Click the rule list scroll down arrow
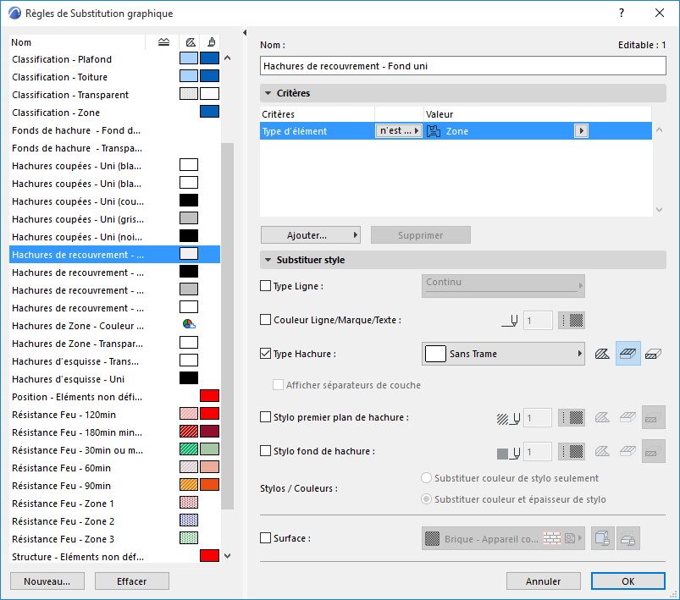 pos(227,556)
